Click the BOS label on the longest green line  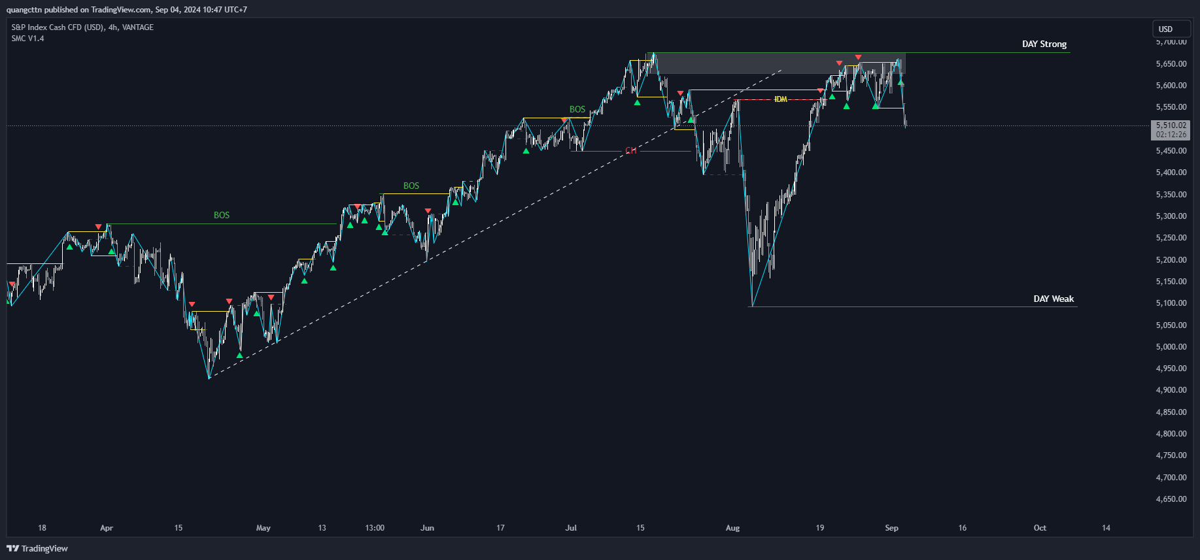[x=222, y=215]
